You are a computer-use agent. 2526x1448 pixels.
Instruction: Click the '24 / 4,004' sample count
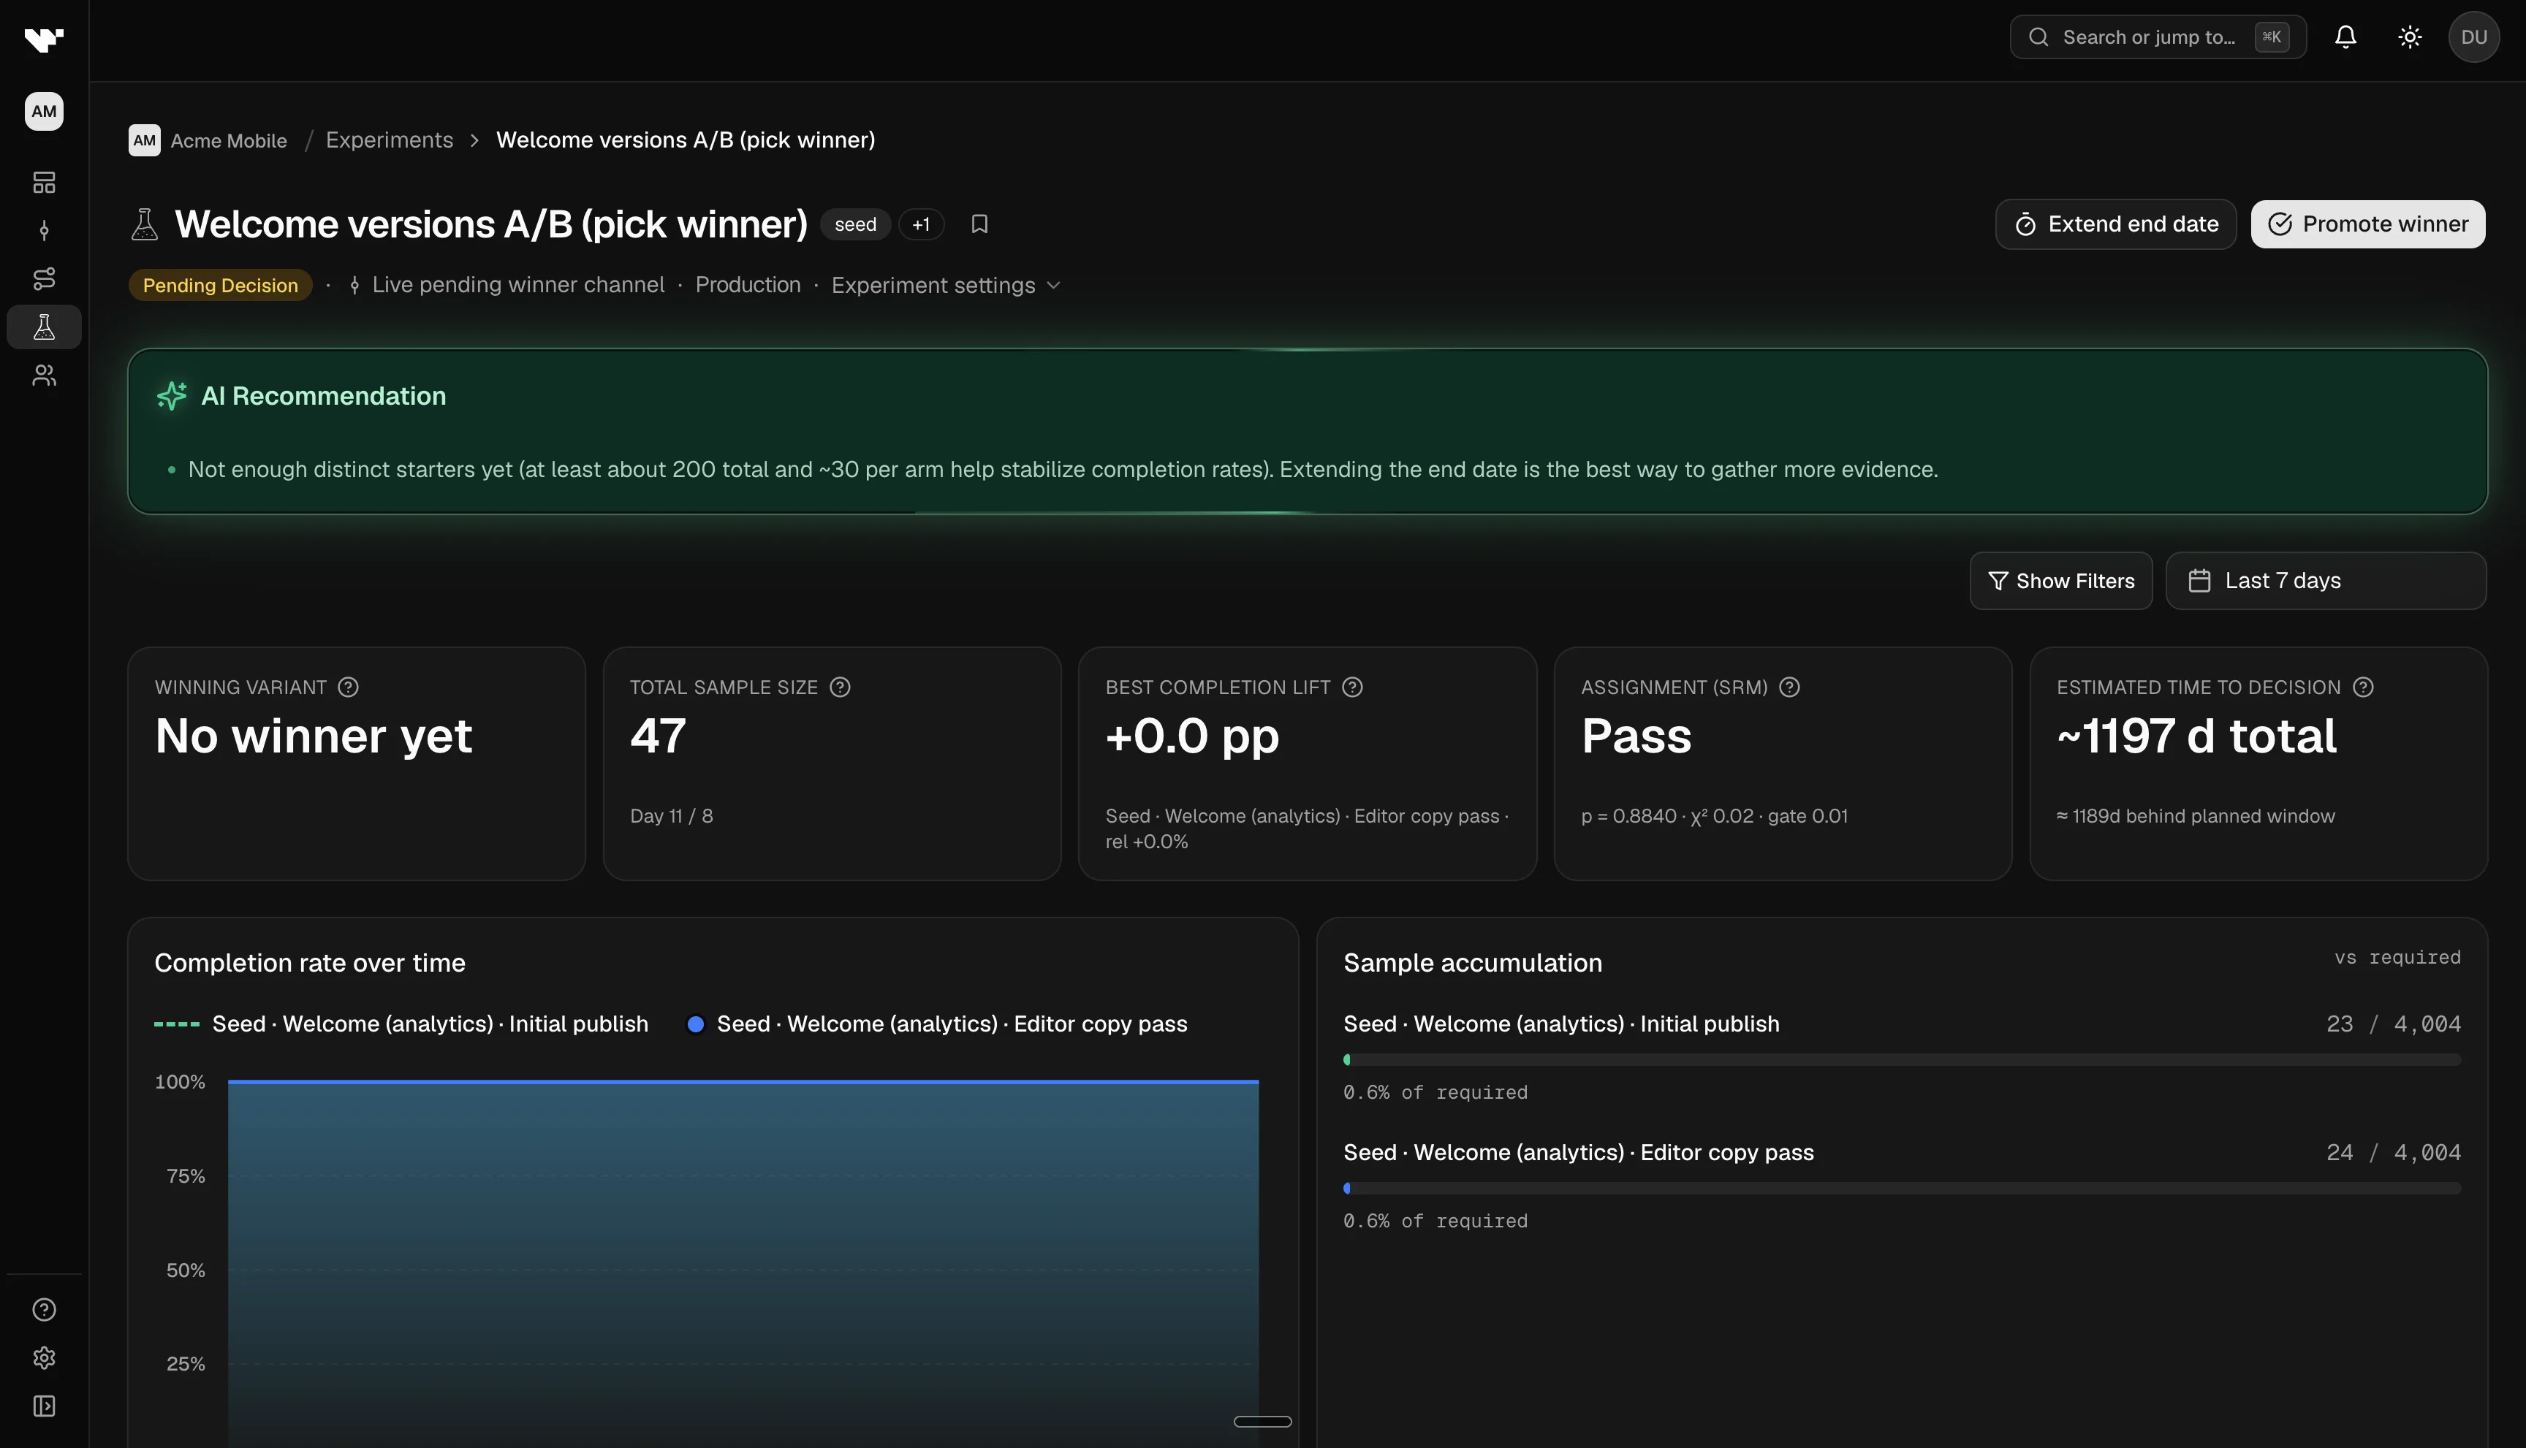2393,1153
